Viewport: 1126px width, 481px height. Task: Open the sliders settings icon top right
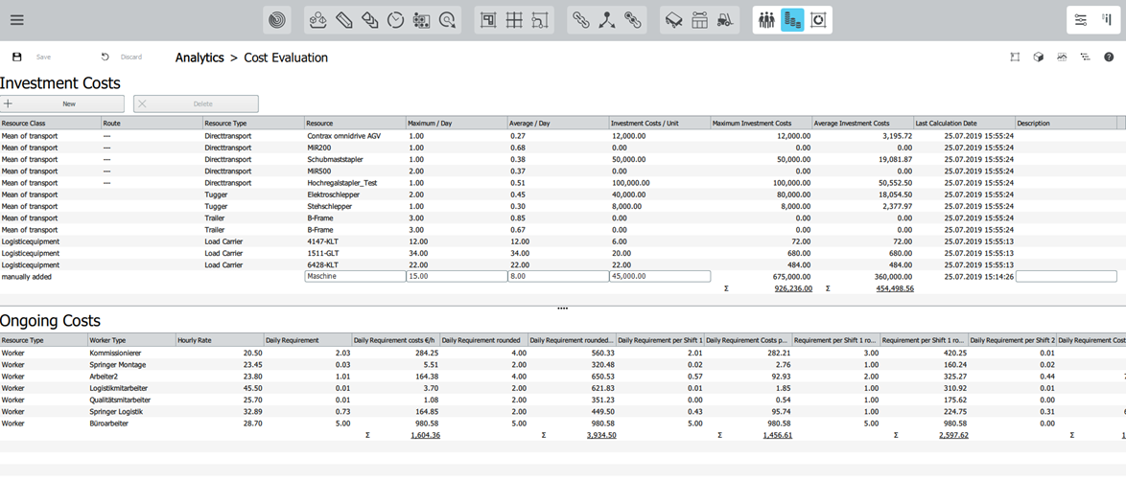click(x=1081, y=20)
